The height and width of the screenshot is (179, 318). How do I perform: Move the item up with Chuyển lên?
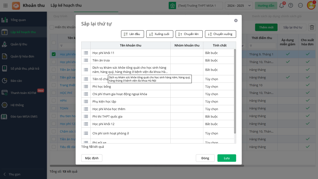188,34
